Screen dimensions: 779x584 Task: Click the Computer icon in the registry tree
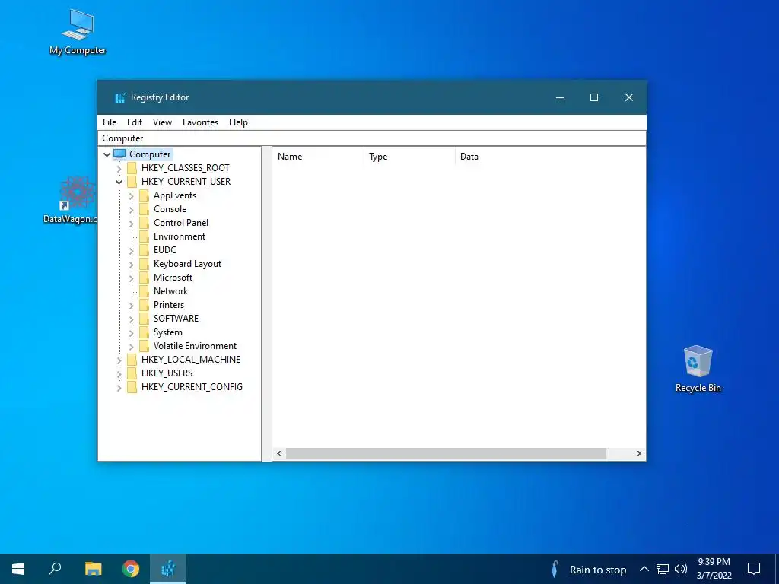[x=119, y=154]
